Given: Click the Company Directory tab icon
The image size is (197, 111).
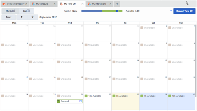Looking at the screenshot, I should tap(4, 4).
